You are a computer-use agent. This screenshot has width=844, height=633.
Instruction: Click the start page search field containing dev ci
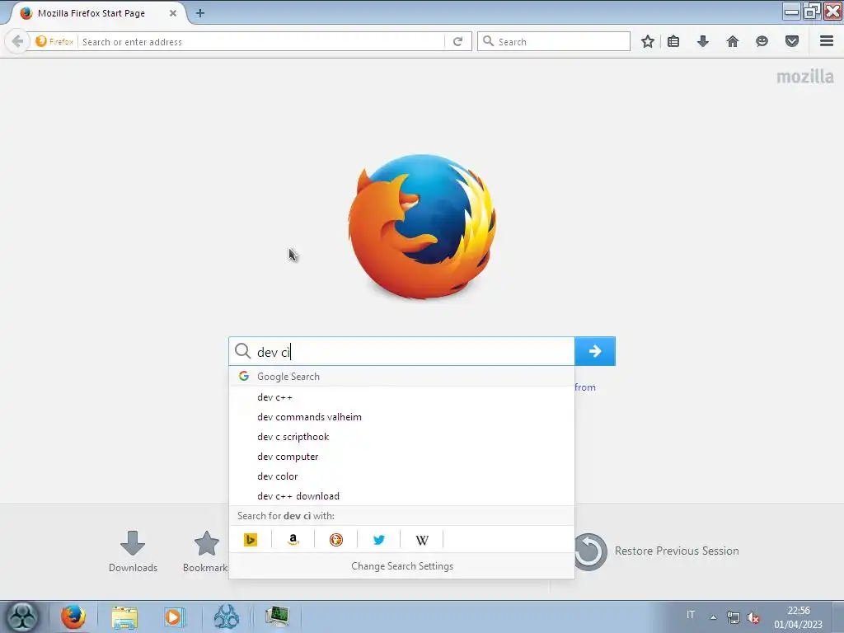[401, 351]
